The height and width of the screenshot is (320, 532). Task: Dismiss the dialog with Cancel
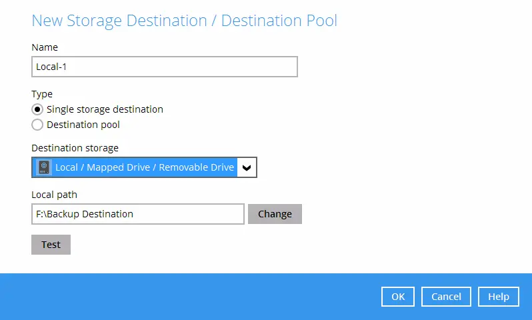point(446,297)
